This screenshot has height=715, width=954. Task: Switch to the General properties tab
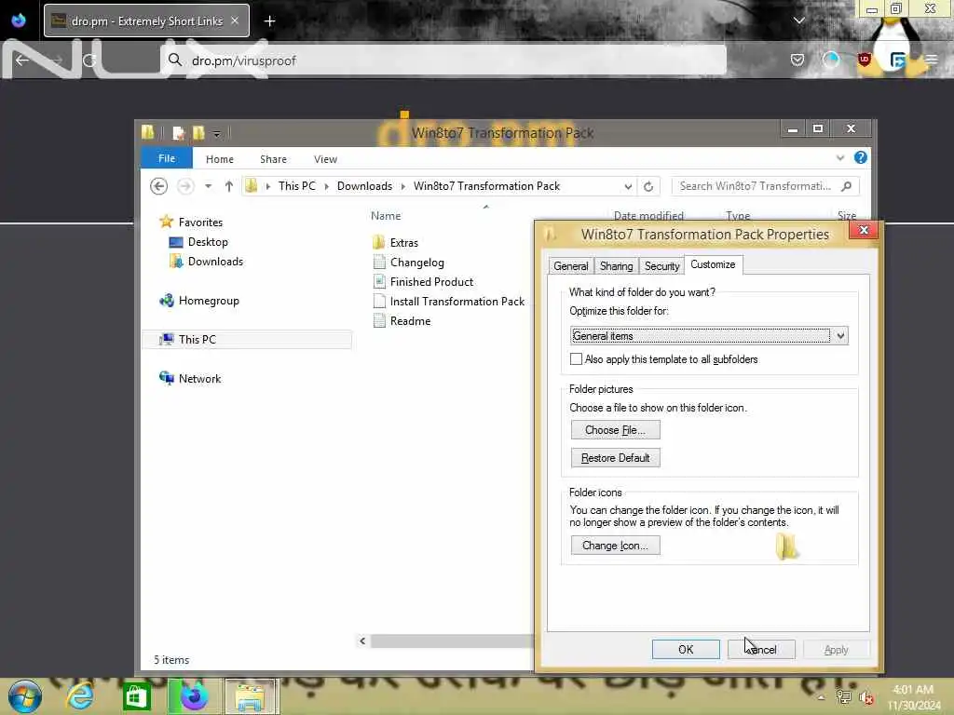click(x=571, y=266)
